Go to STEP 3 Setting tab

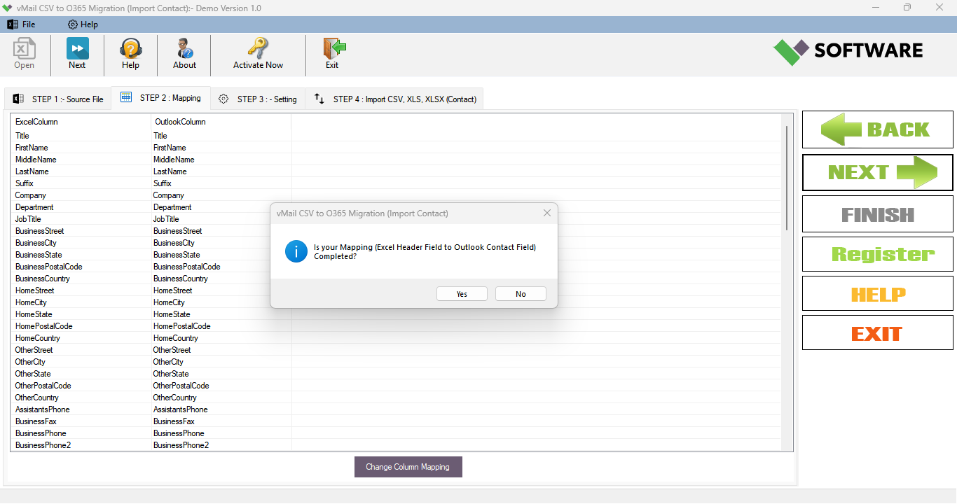point(258,99)
